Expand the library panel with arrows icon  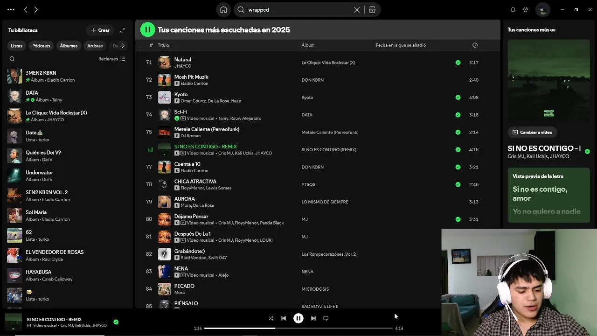(123, 30)
